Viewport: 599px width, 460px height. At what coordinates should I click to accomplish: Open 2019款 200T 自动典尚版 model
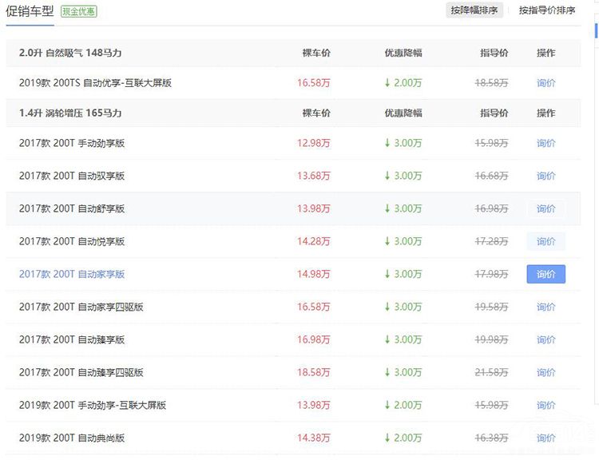pyautogui.click(x=72, y=438)
